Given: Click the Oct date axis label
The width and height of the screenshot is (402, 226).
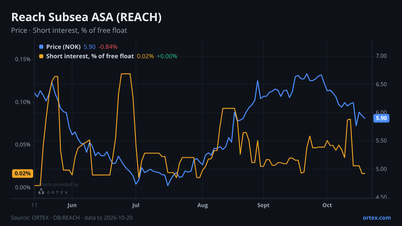Looking at the screenshot, I should [x=327, y=205].
